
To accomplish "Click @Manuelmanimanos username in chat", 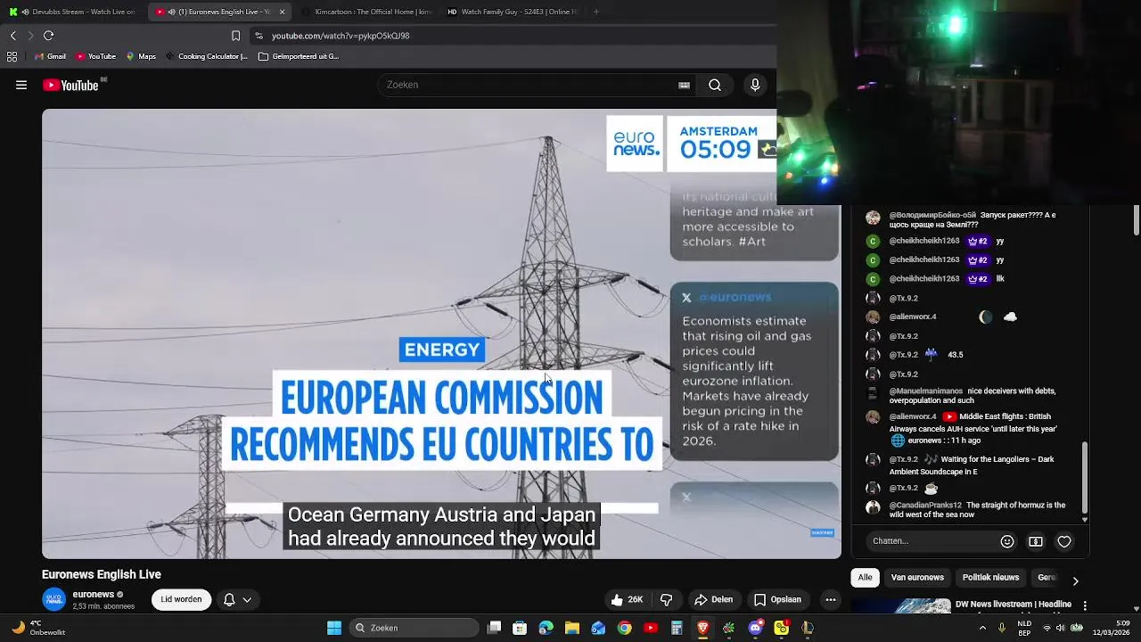I will click(x=926, y=391).
